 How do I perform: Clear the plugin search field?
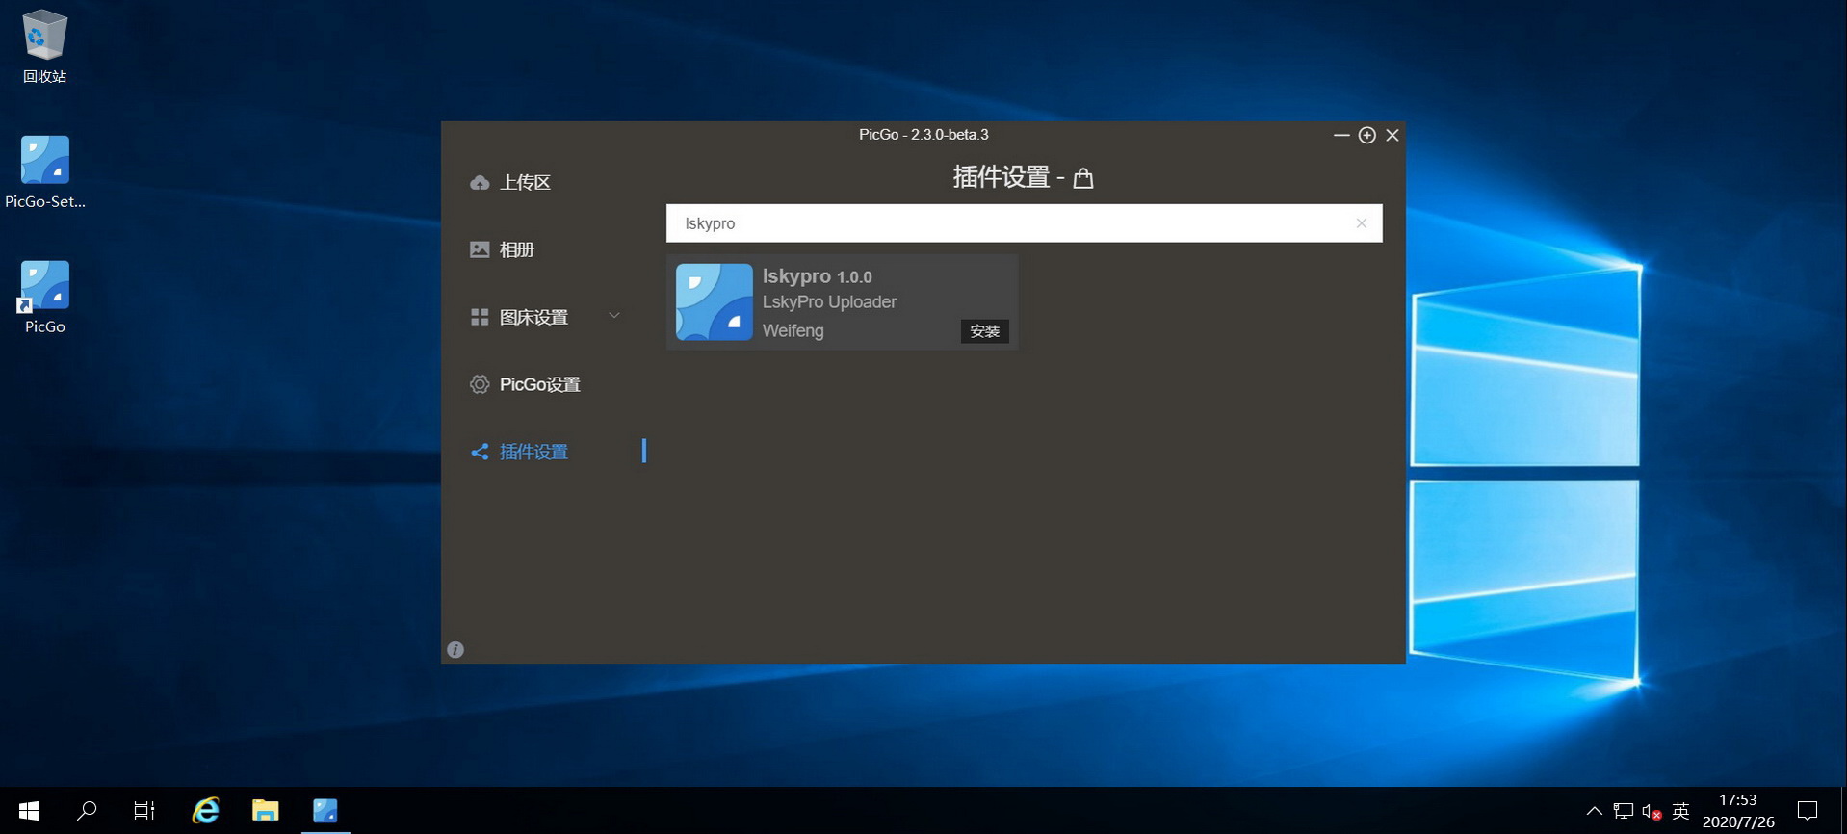(1362, 223)
